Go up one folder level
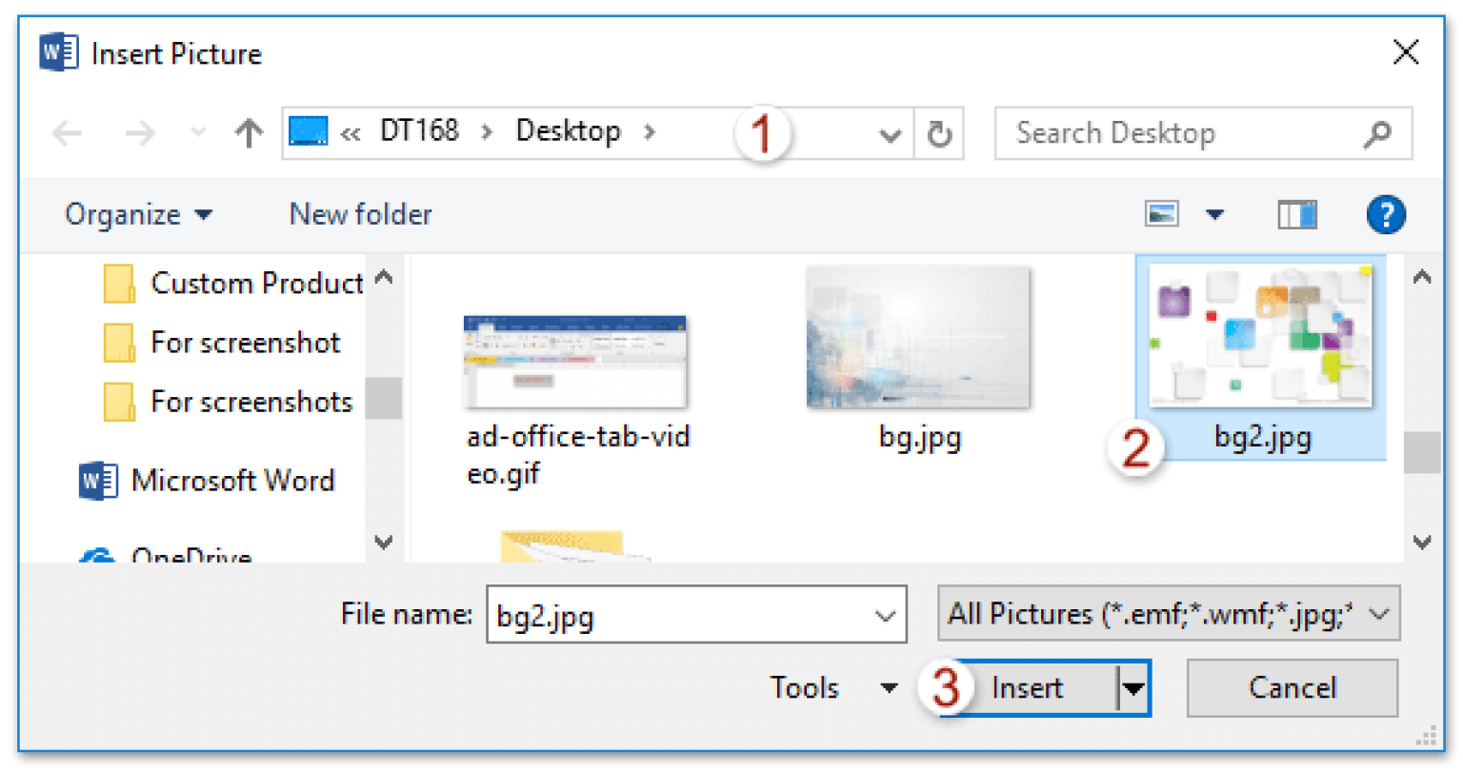 (249, 133)
